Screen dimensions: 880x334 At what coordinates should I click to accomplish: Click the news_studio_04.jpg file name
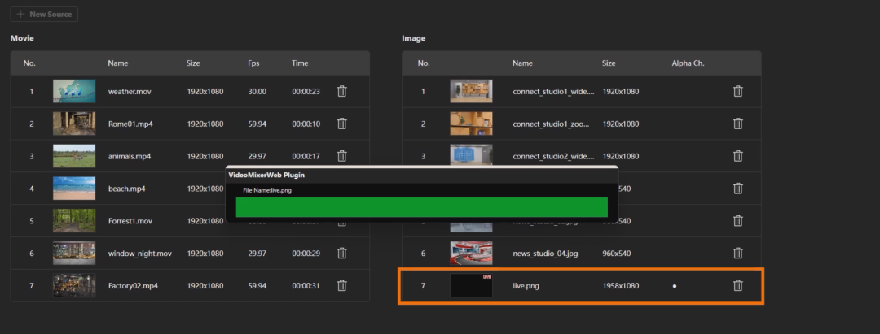(545, 254)
